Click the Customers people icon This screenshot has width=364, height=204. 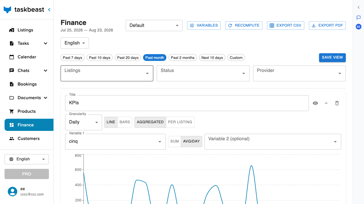[x=12, y=139]
